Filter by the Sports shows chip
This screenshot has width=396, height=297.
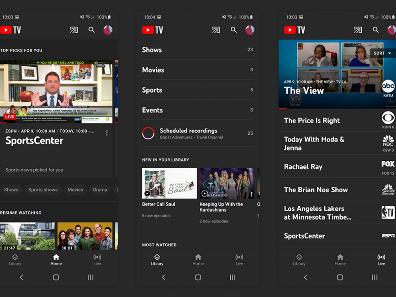43,190
